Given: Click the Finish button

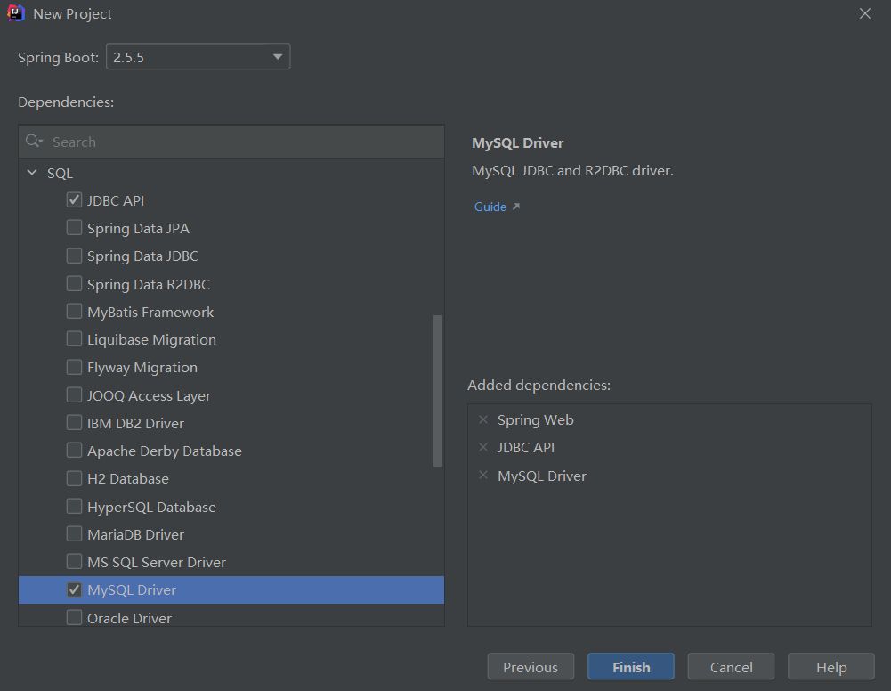Looking at the screenshot, I should click(630, 667).
